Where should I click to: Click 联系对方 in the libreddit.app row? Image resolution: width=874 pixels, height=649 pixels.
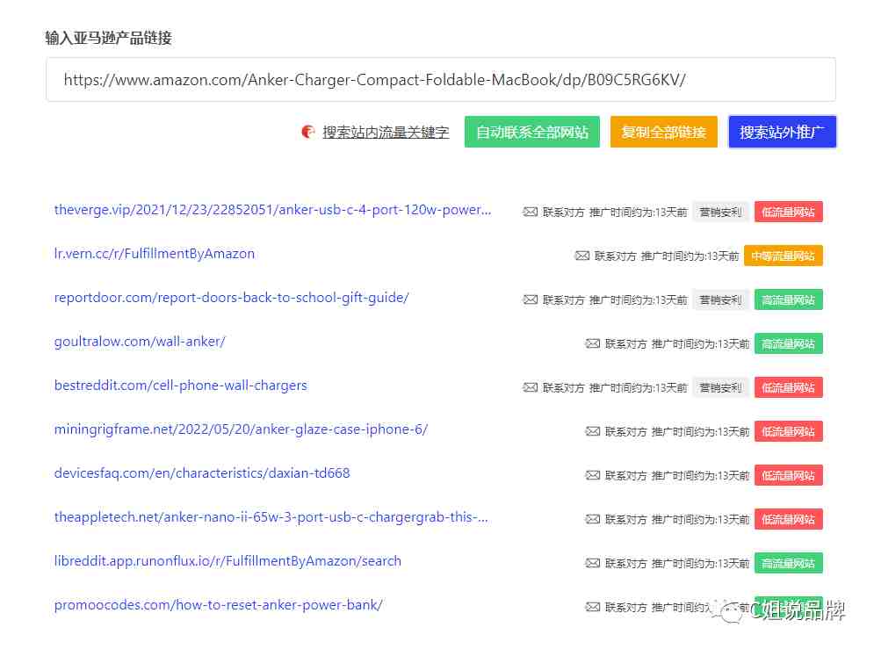click(626, 564)
